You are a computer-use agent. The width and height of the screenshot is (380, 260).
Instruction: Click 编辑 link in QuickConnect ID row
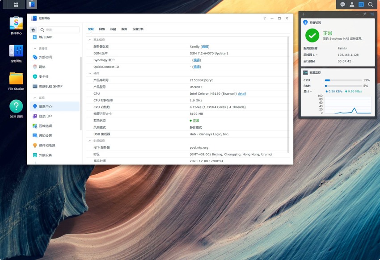click(x=197, y=67)
